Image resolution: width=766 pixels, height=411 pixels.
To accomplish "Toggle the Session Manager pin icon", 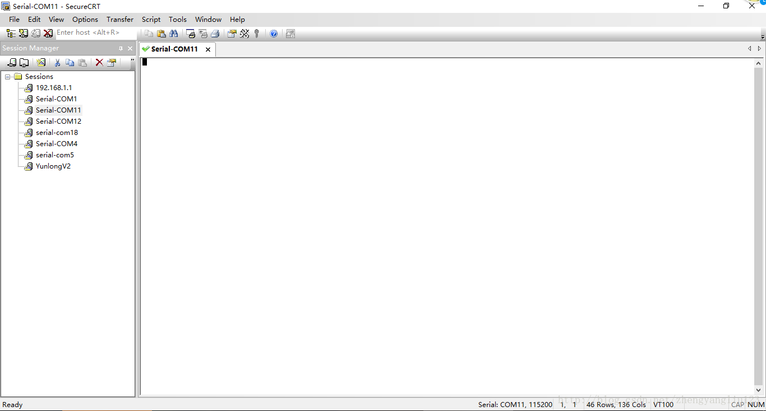I will (121, 49).
